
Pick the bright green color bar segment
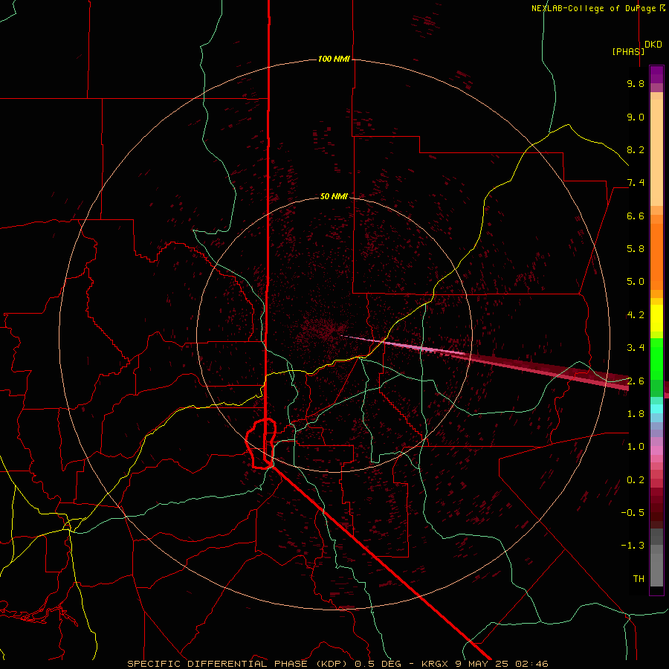pyautogui.click(x=656, y=358)
